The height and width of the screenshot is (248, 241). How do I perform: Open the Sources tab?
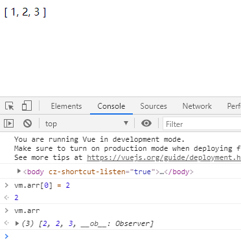coord(154,106)
